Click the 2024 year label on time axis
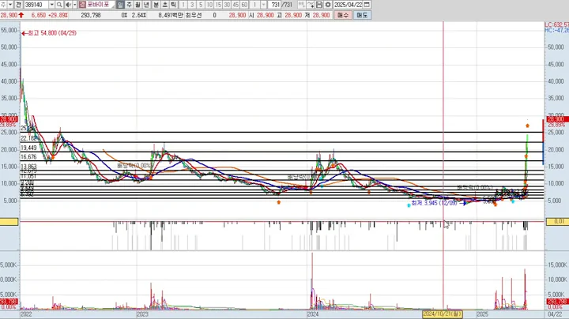Screen dimensions: 569x319 click(x=312, y=314)
